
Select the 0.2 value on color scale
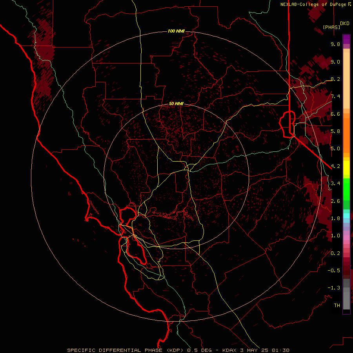[x=335, y=253]
